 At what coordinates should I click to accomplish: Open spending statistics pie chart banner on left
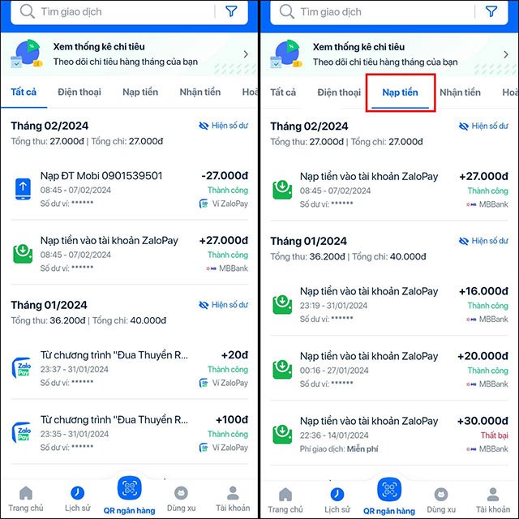coord(130,54)
